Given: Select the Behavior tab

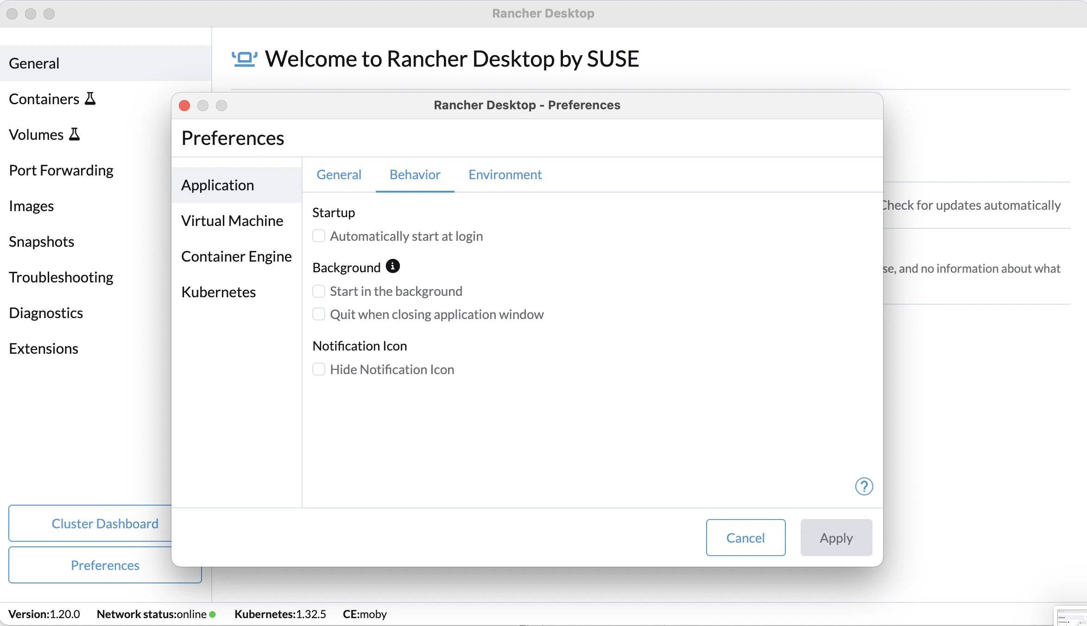Looking at the screenshot, I should pyautogui.click(x=415, y=175).
